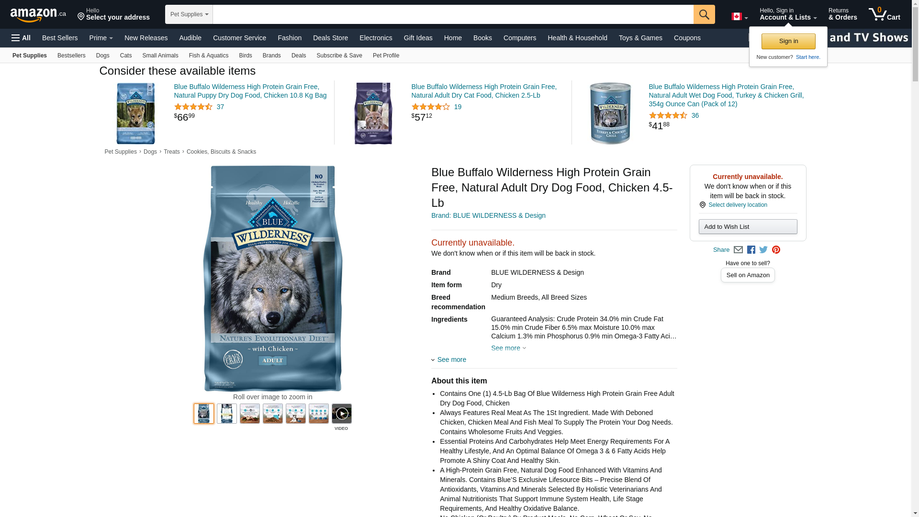Open the Pet Supplies search category dropdown
Image resolution: width=919 pixels, height=517 pixels.
189,14
